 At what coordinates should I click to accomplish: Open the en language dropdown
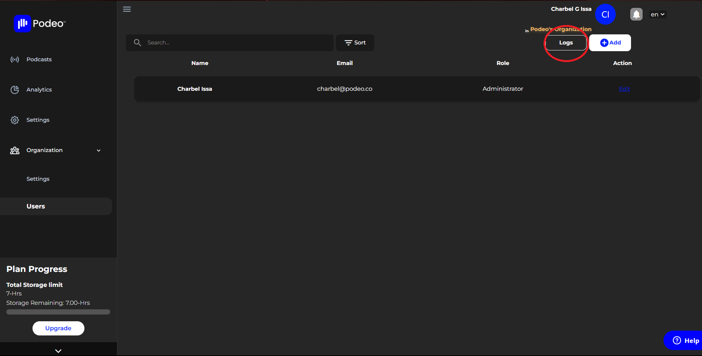658,15
